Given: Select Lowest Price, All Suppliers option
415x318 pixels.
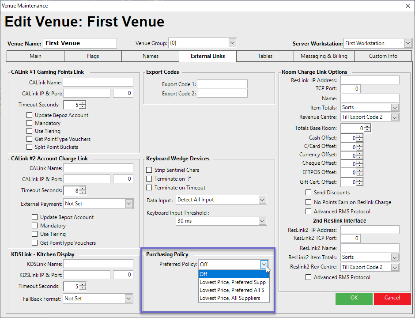Looking at the screenshot, I should [230, 298].
